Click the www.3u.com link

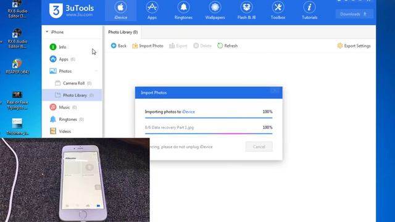[x=80, y=15]
